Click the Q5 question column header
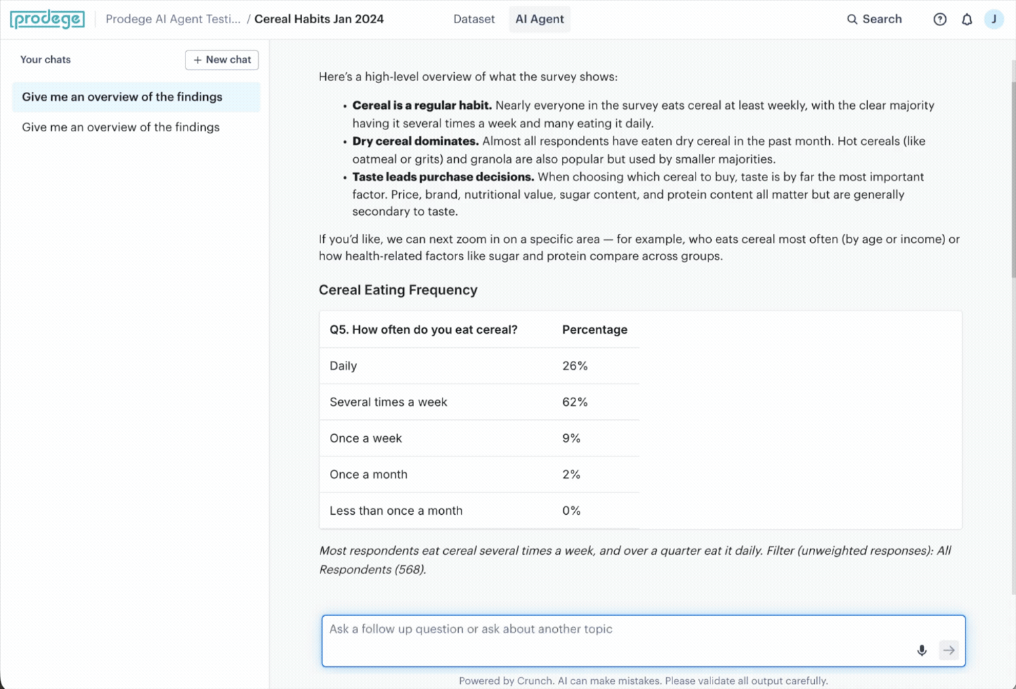The height and width of the screenshot is (689, 1016). [424, 329]
